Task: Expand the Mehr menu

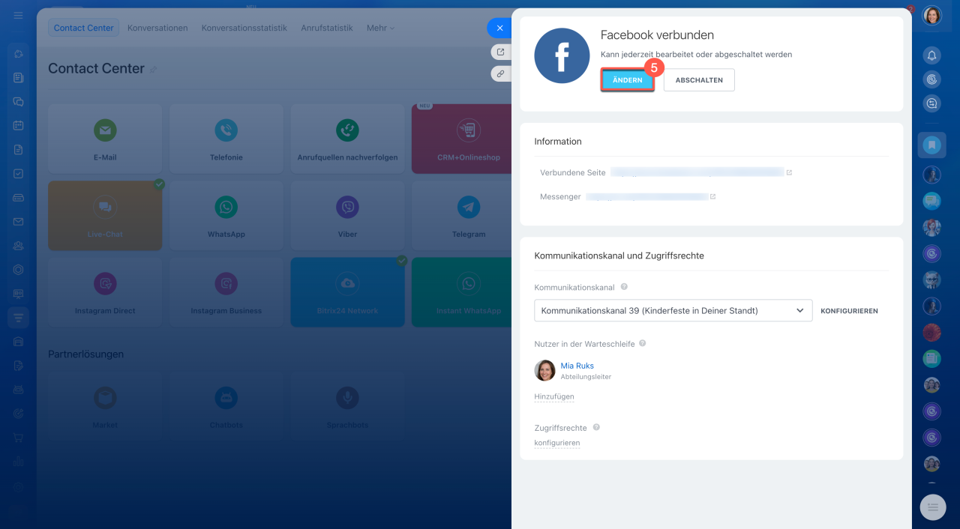Action: [x=380, y=28]
